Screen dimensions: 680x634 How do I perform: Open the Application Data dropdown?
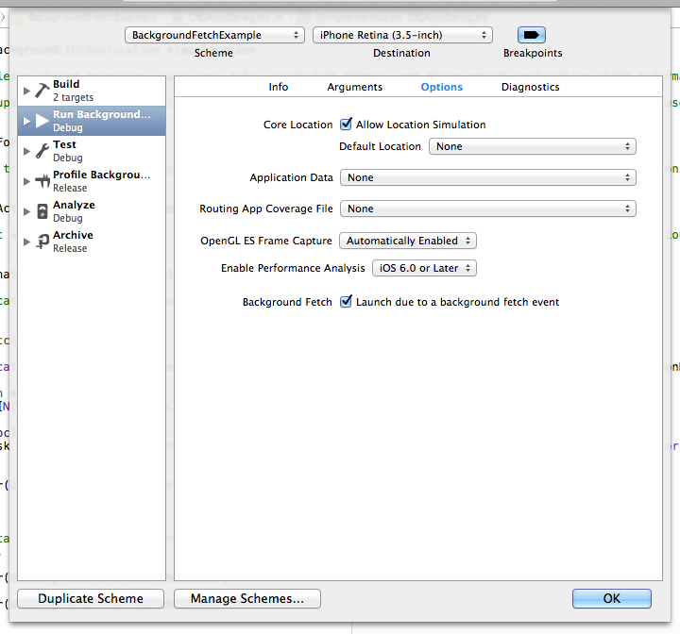coord(487,177)
